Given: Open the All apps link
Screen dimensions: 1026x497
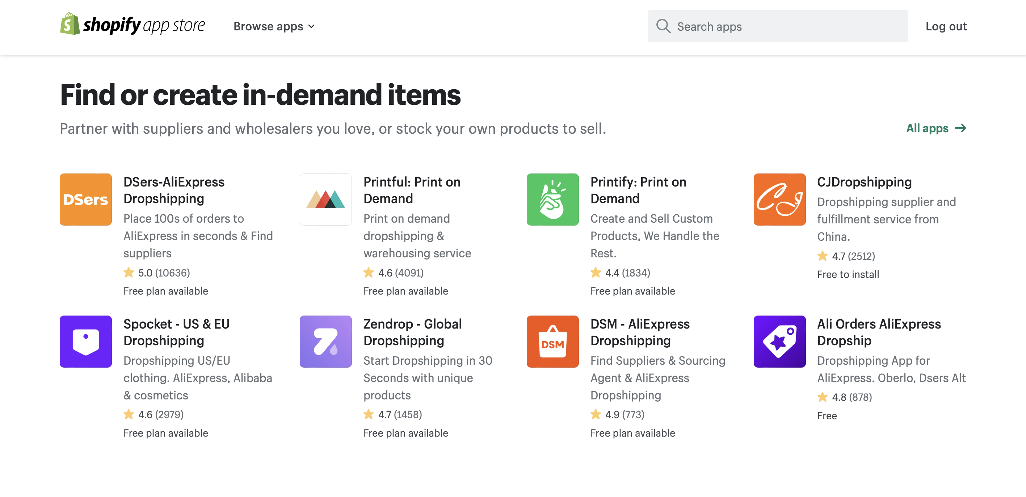Looking at the screenshot, I should pyautogui.click(x=936, y=128).
